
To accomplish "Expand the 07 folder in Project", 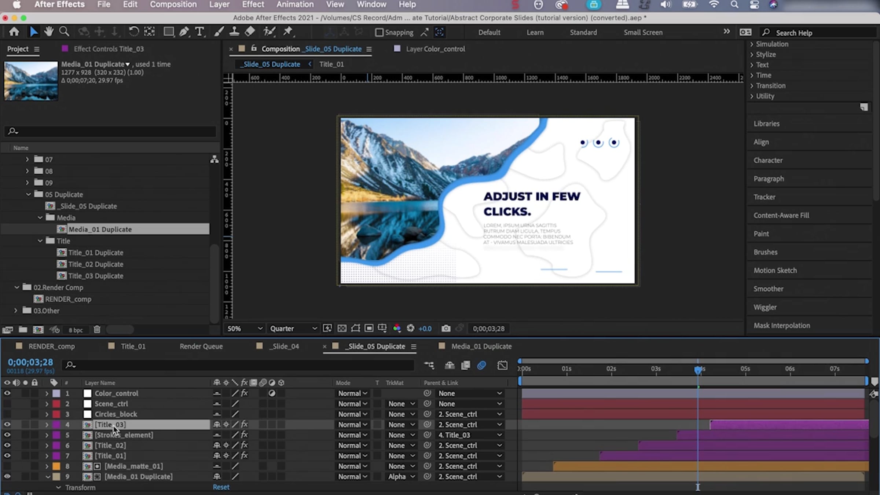I will [27, 159].
